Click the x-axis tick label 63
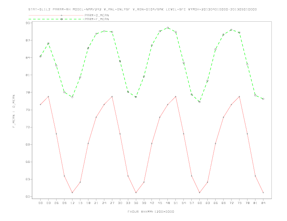This screenshot has width=287, height=221. [208, 203]
